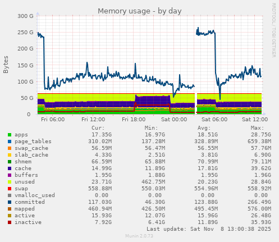Click the navy committed legend swatch
Viewport: 279px width, 242px height.
click(10, 202)
